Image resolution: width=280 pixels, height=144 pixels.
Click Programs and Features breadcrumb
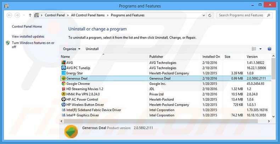tap(128, 15)
